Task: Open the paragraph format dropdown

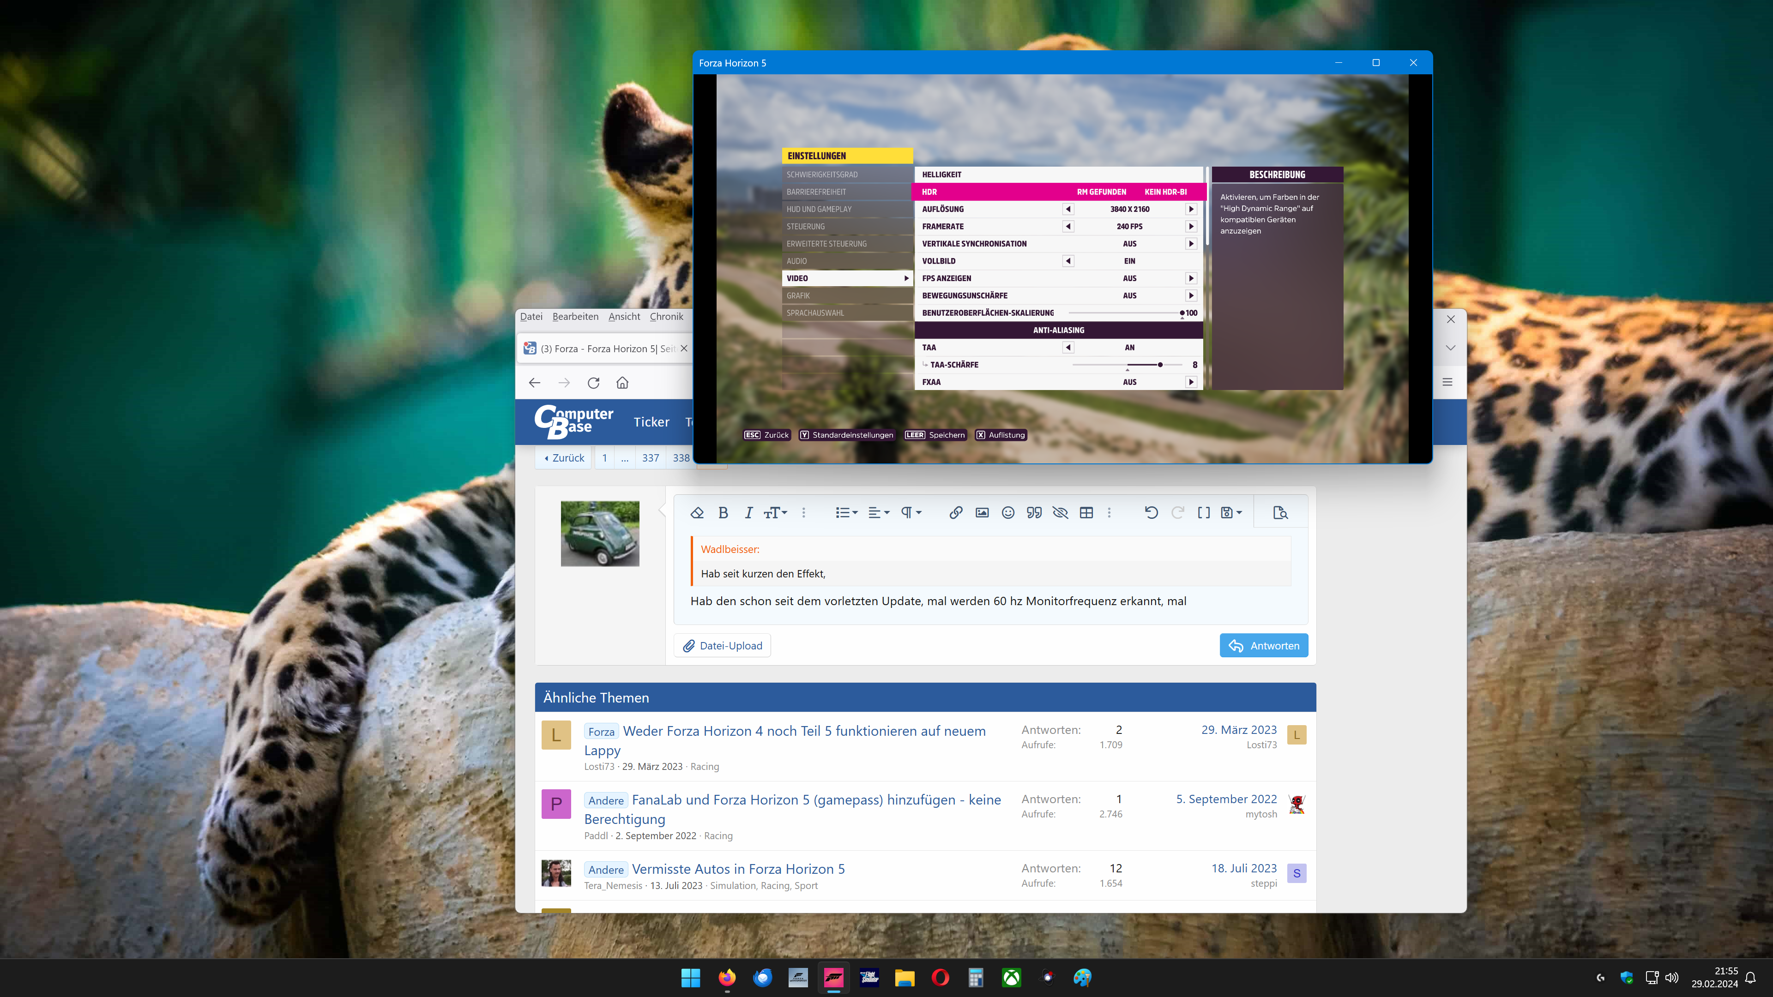Action: coord(910,512)
